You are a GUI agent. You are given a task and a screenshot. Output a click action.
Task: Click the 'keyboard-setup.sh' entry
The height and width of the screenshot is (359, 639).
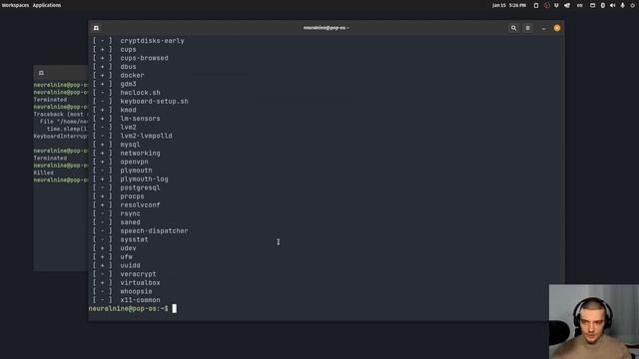coord(154,102)
